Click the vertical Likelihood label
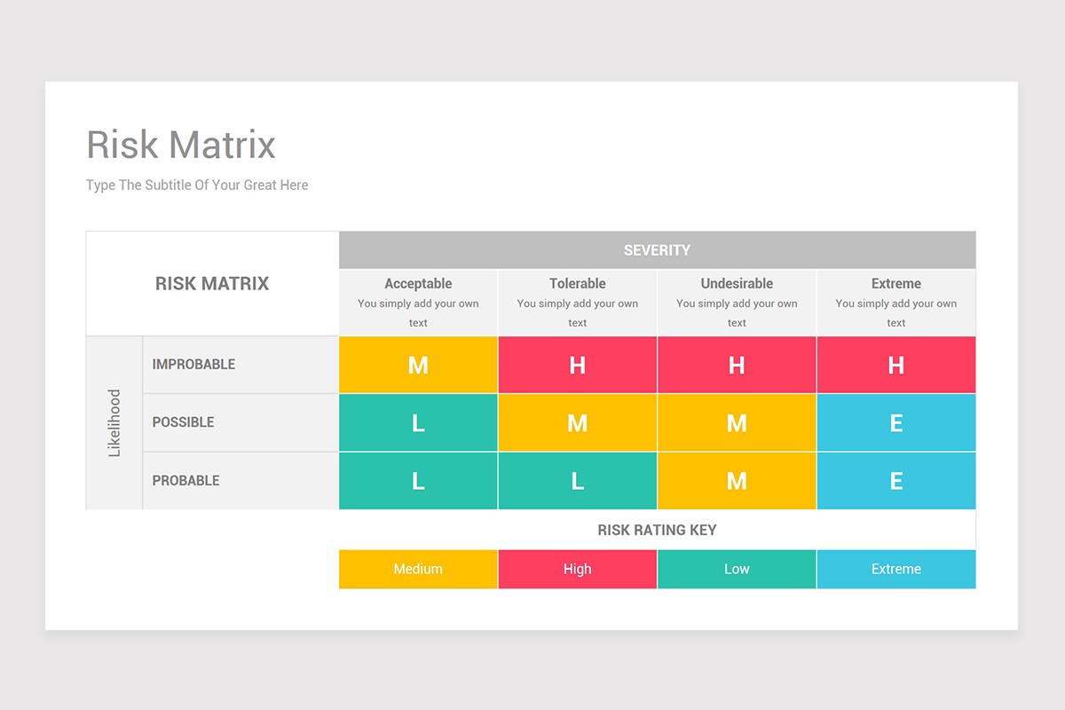The height and width of the screenshot is (710, 1065). click(x=113, y=422)
